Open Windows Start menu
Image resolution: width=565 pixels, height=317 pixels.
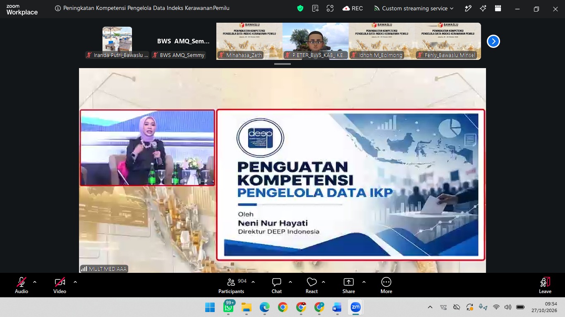coord(210,307)
